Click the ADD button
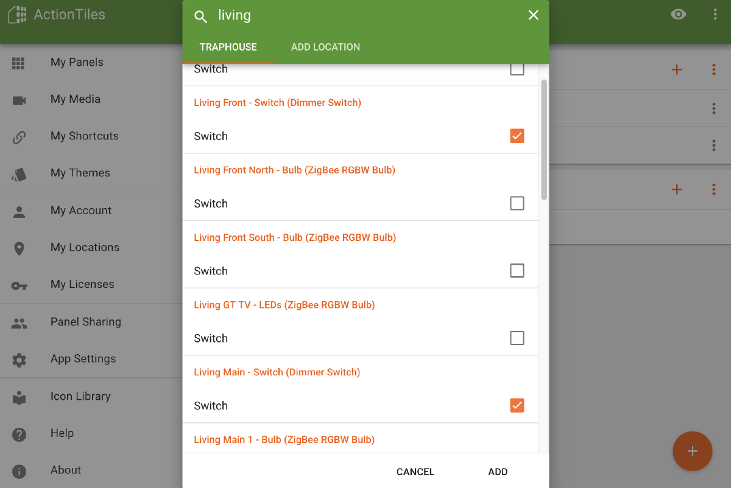Viewport: 731px width, 488px height. 498,472
